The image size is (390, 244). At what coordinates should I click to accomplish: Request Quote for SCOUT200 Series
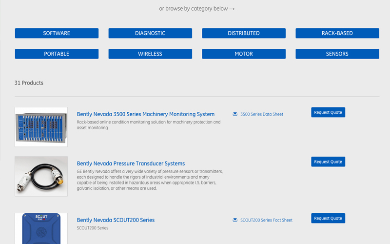pyautogui.click(x=328, y=218)
